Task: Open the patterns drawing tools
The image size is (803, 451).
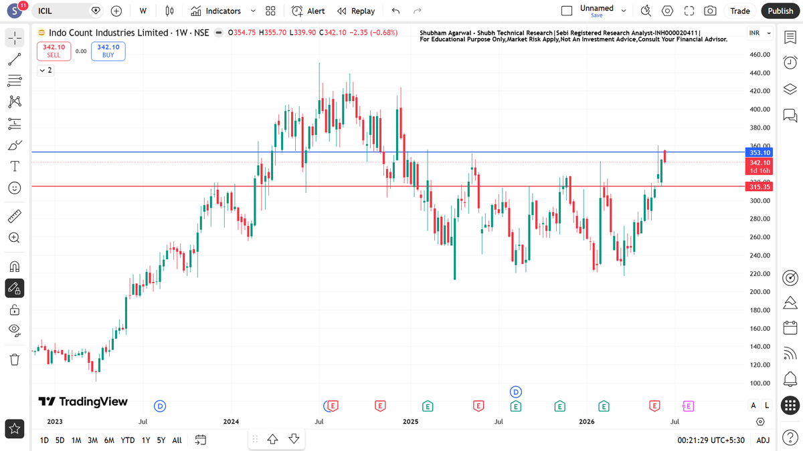Action: (15, 102)
